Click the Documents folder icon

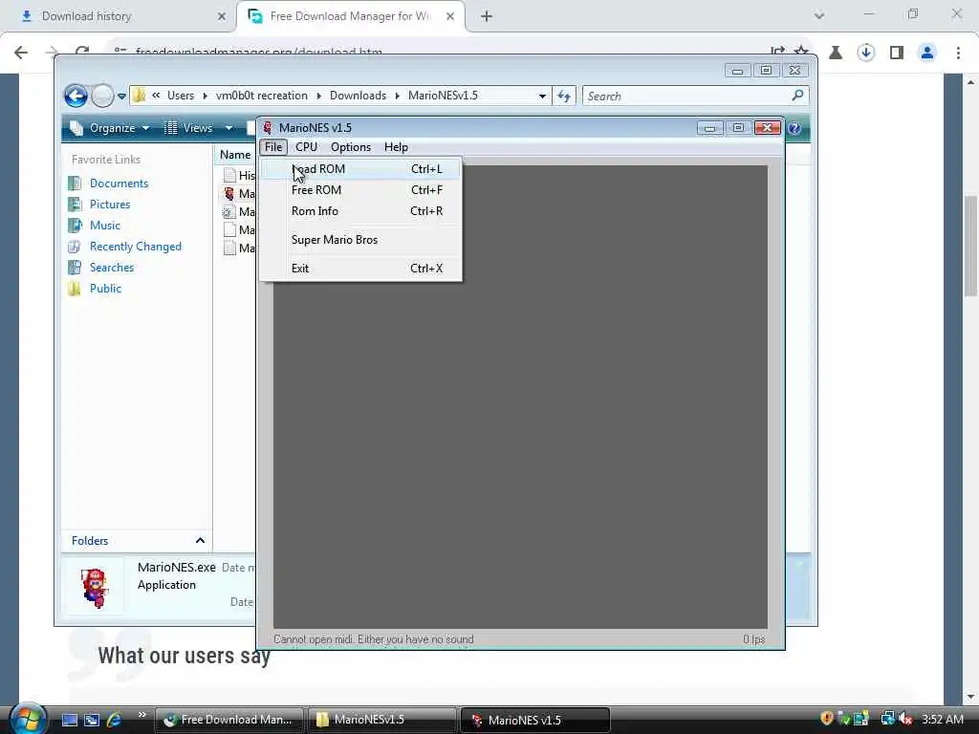75,183
